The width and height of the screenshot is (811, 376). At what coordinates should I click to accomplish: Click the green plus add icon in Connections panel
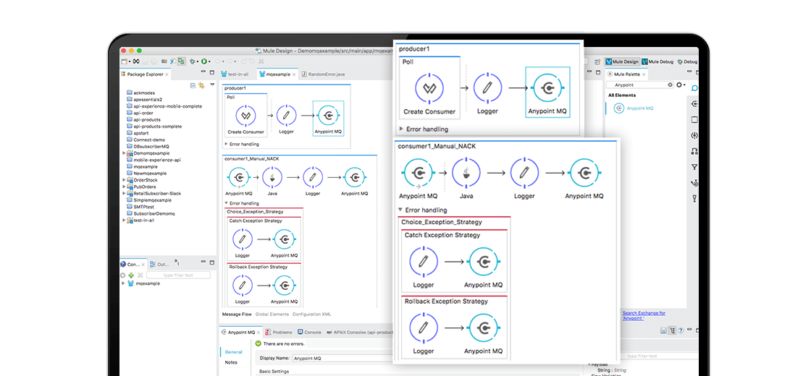[x=131, y=275]
